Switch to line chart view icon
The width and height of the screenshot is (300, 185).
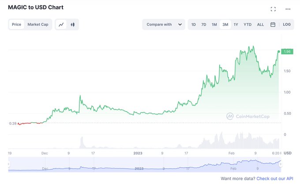(61, 25)
